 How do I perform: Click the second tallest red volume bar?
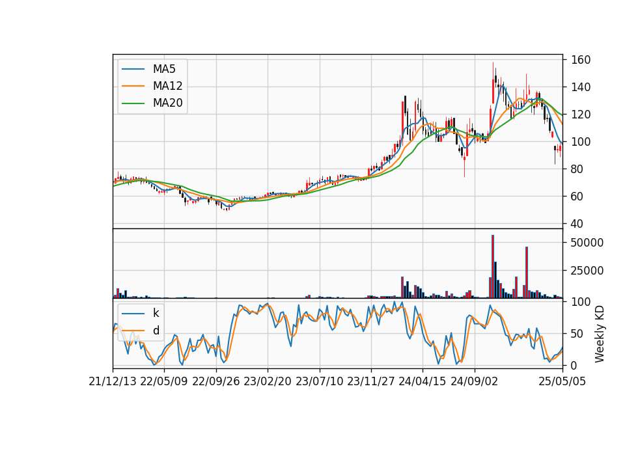pyautogui.click(x=527, y=273)
